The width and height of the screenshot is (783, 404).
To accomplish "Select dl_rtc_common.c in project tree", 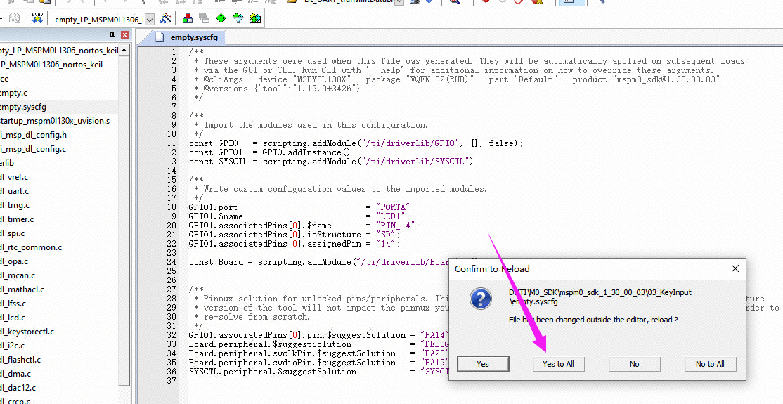I will tap(31, 247).
